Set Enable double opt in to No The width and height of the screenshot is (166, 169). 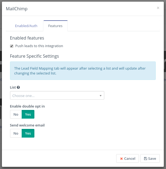click(16, 114)
